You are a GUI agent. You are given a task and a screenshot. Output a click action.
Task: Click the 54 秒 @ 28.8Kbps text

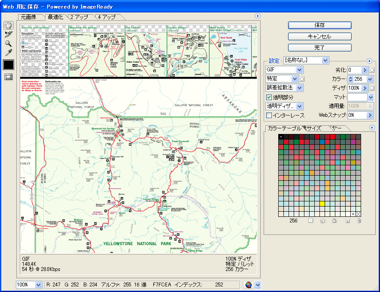(41, 269)
